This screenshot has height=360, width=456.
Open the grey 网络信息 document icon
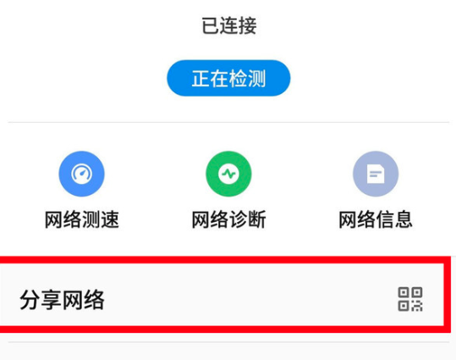pos(376,174)
